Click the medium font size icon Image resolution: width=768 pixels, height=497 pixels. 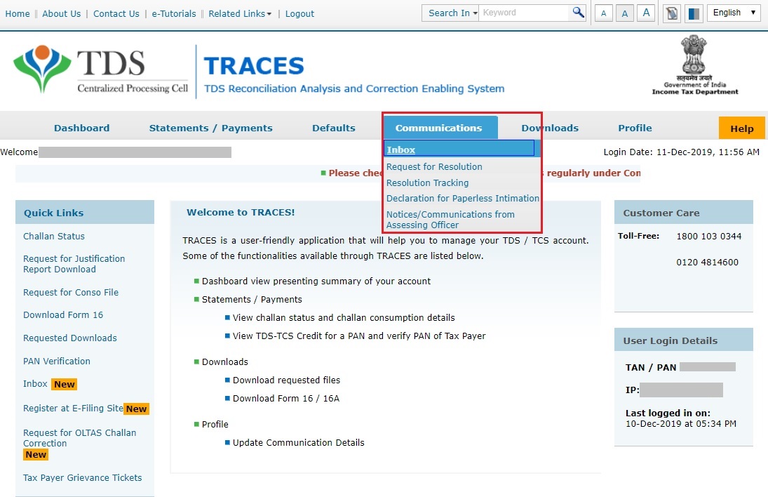click(x=624, y=13)
